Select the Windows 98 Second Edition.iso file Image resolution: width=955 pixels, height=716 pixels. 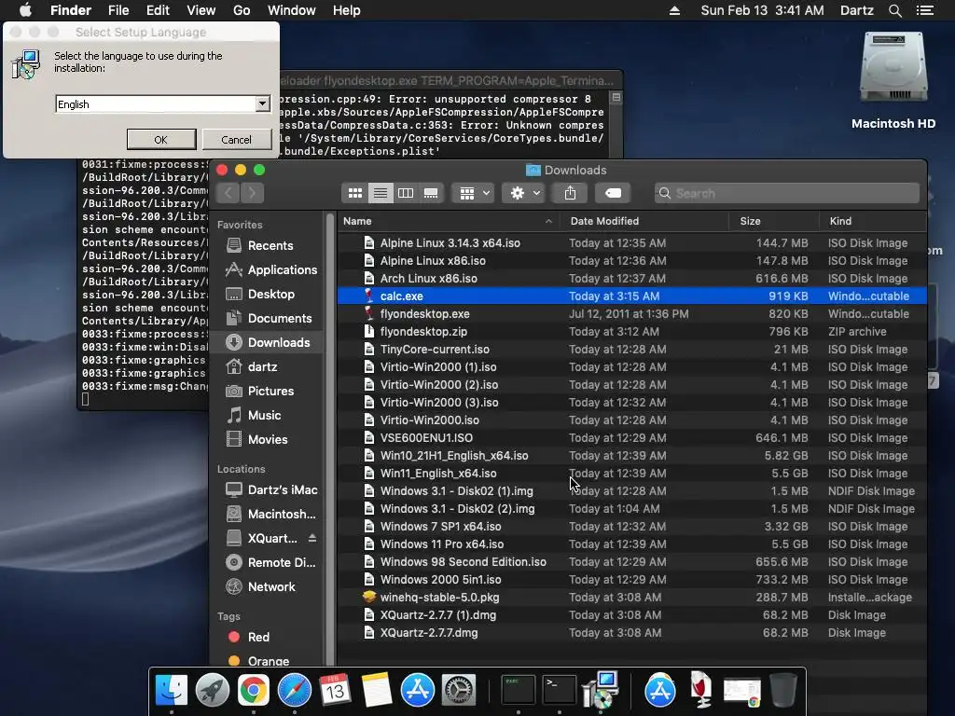coord(632,562)
